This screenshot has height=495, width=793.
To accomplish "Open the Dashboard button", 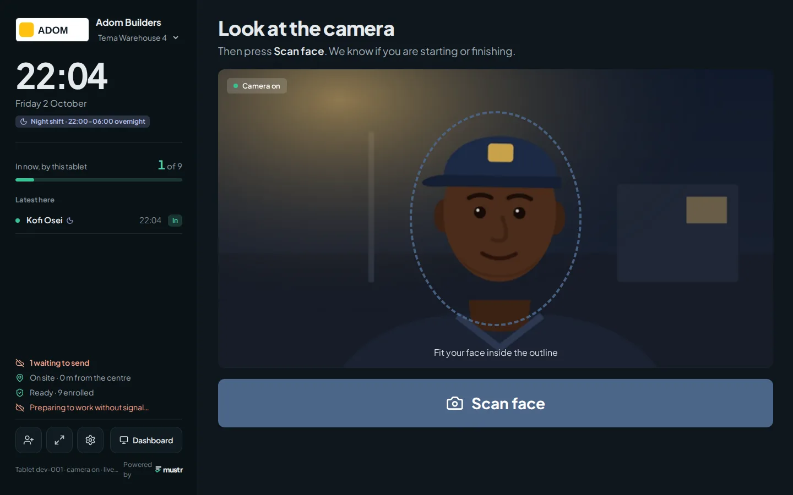I will click(x=146, y=440).
